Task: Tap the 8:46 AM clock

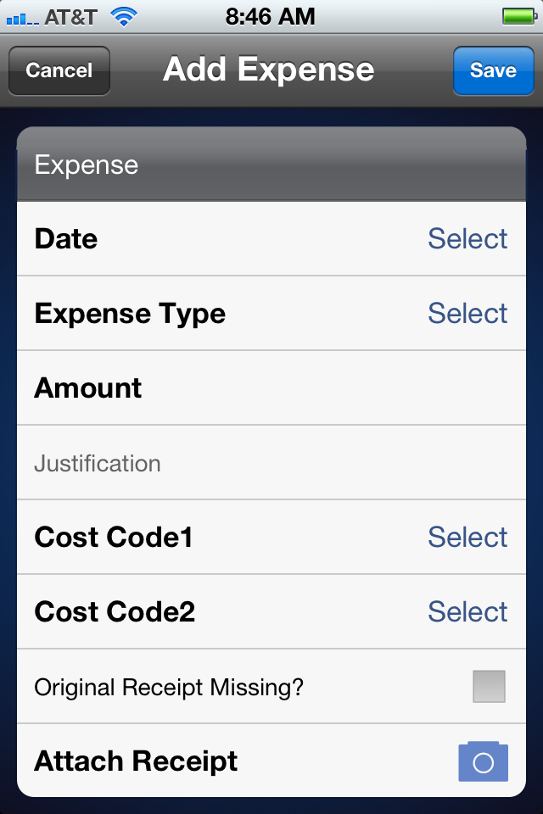Action: click(270, 17)
